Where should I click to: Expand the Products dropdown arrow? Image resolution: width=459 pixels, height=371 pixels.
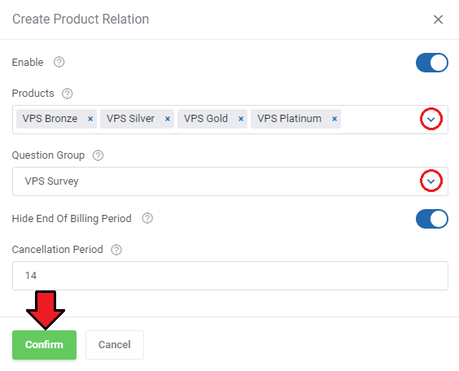tap(431, 119)
